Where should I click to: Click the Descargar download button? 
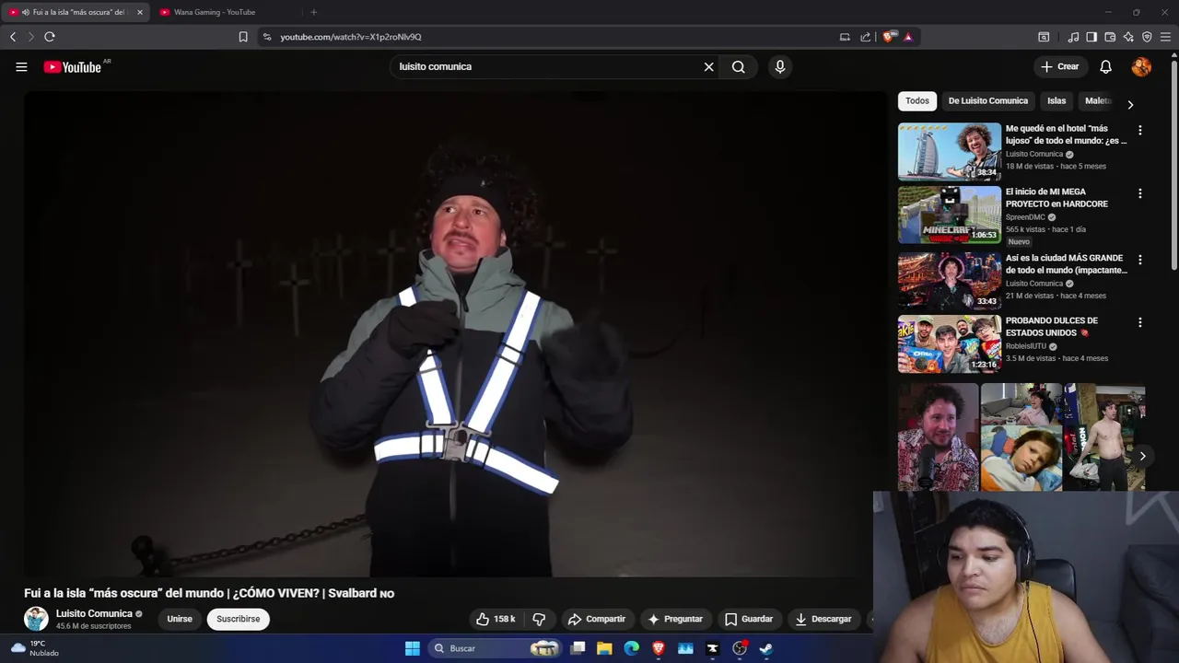point(823,619)
